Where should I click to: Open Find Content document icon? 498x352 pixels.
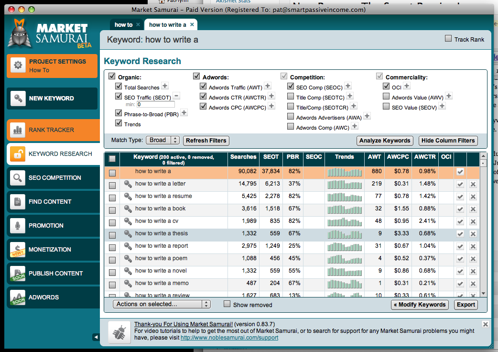click(x=18, y=202)
